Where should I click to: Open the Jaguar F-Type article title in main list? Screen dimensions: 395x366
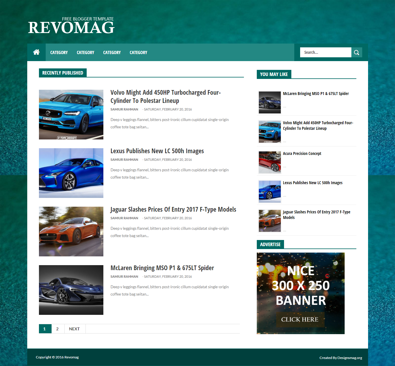(173, 209)
